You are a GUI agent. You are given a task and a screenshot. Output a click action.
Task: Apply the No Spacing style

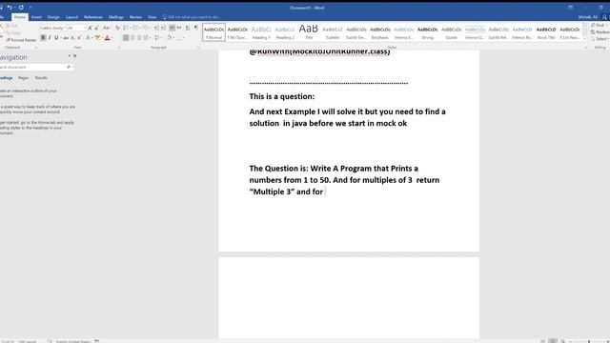coord(237,32)
